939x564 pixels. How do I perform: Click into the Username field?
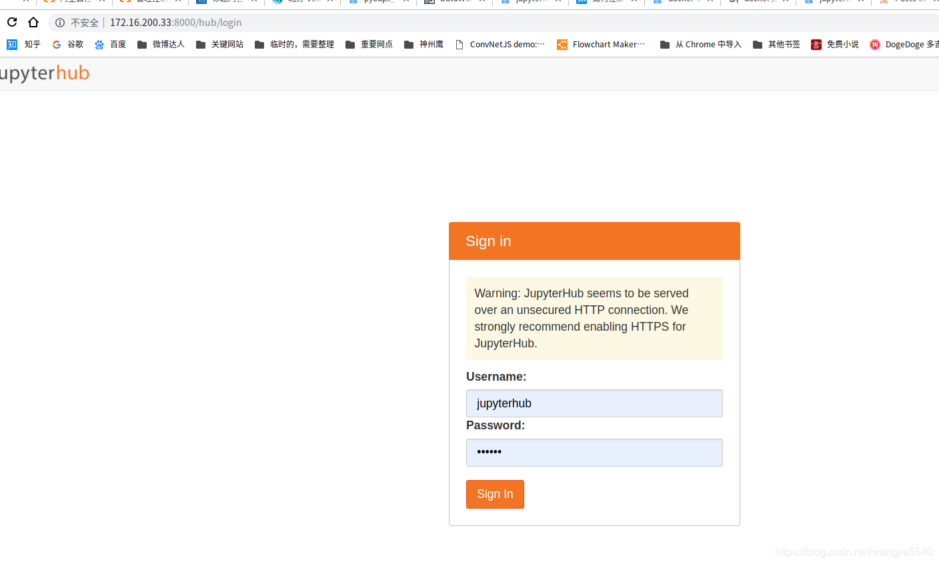tap(594, 403)
